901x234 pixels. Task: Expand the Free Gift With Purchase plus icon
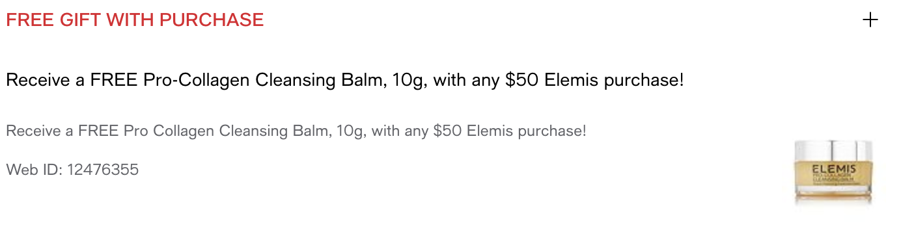(870, 20)
